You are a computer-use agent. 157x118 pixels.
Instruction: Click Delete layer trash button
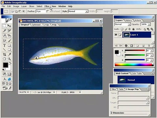click(149, 46)
